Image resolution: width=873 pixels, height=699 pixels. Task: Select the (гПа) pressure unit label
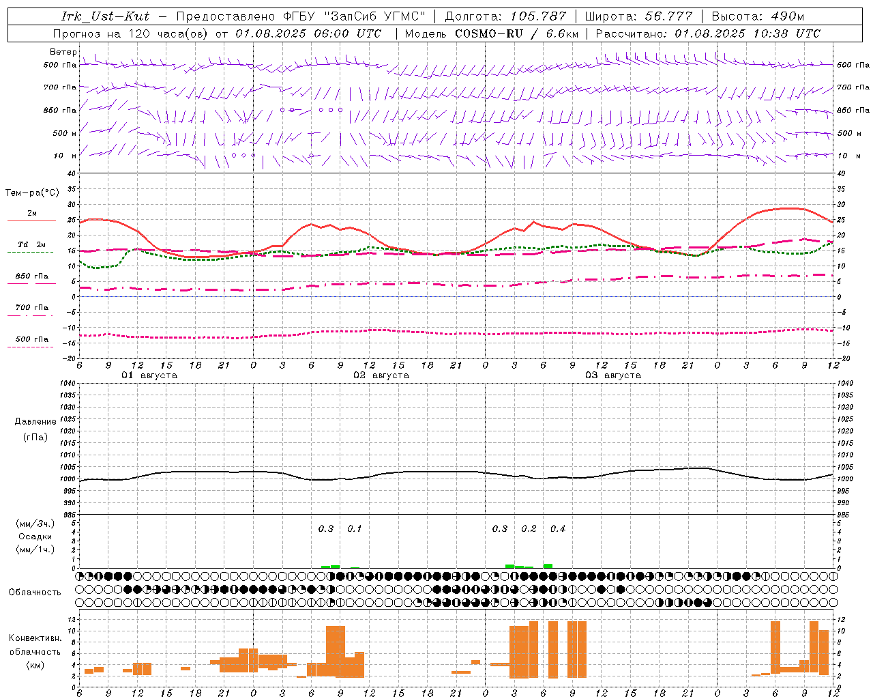[35, 437]
